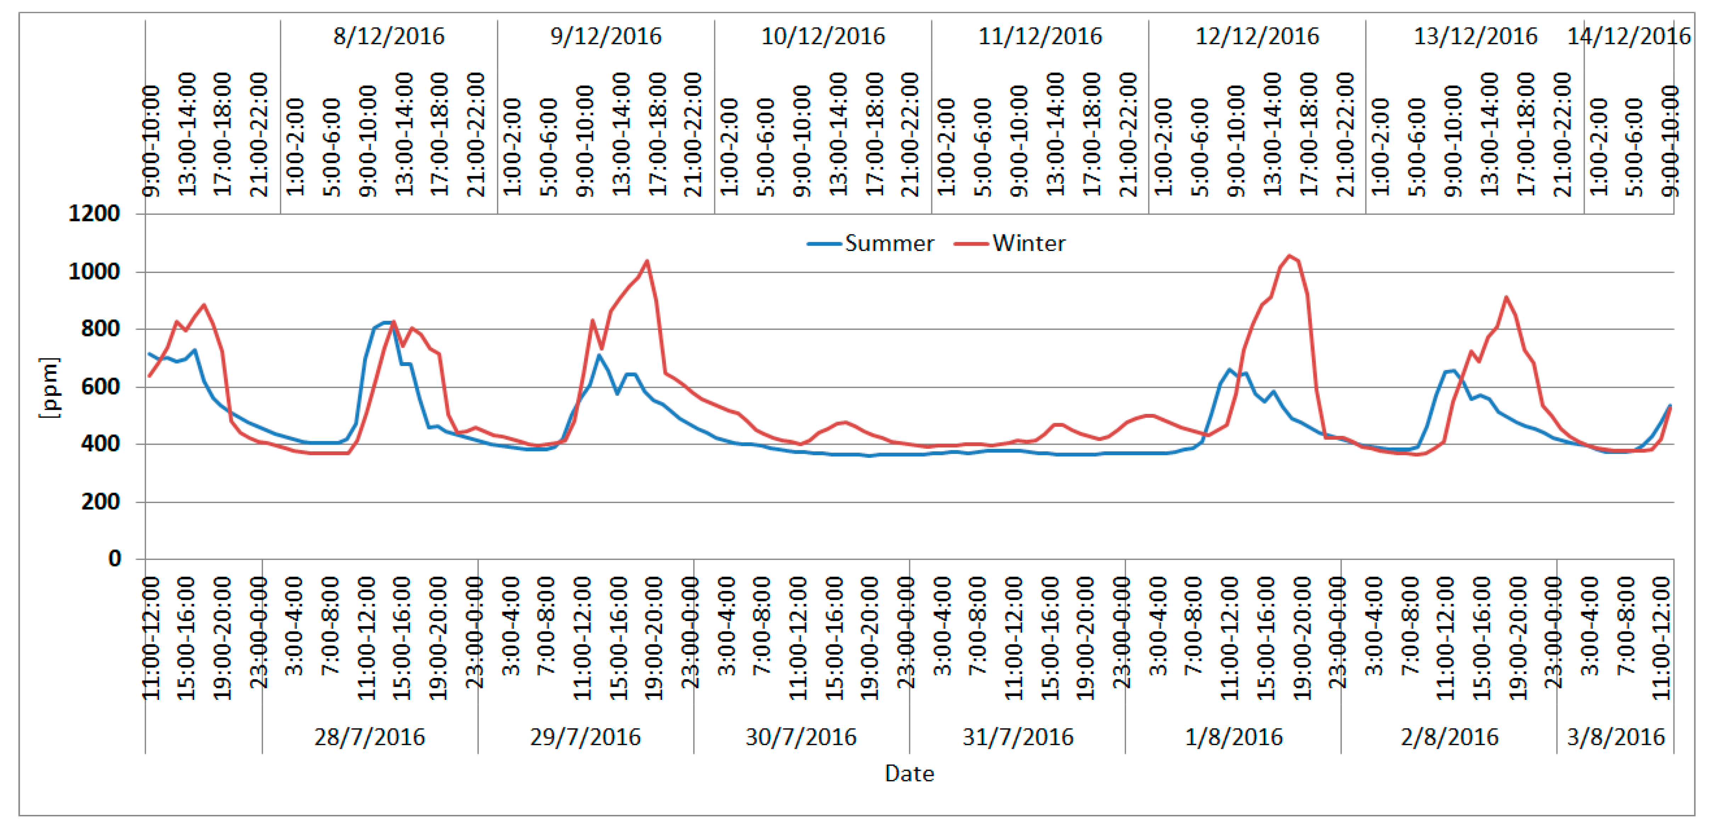Select the 1/8/2016 bottom date label
1714x833 pixels.
point(1234,737)
